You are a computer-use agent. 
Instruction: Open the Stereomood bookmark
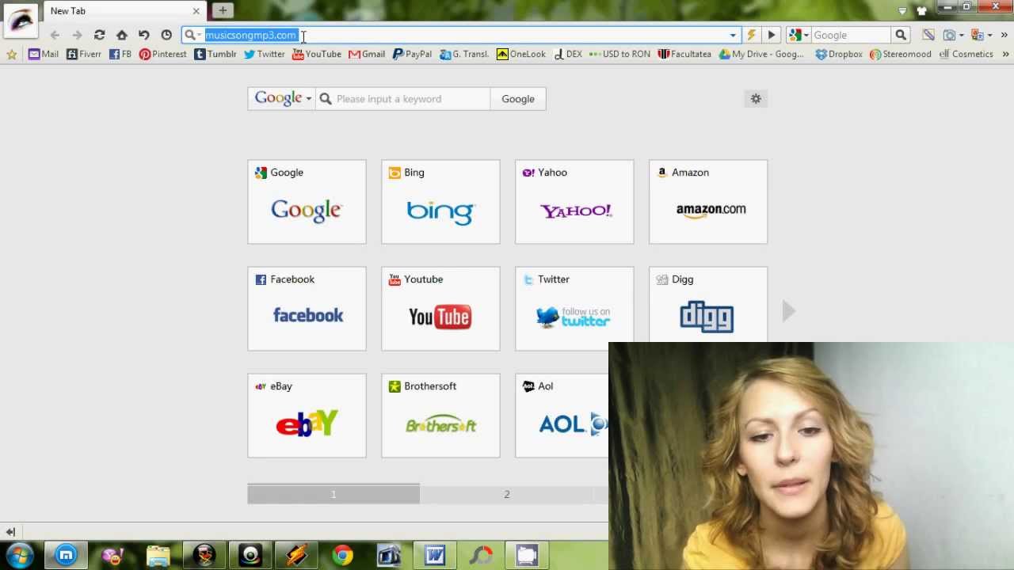click(900, 54)
